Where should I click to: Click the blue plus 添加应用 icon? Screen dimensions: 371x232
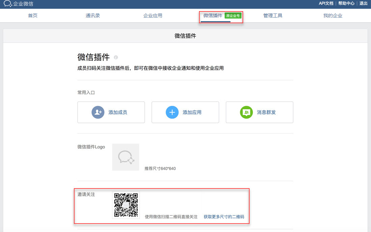tap(172, 112)
